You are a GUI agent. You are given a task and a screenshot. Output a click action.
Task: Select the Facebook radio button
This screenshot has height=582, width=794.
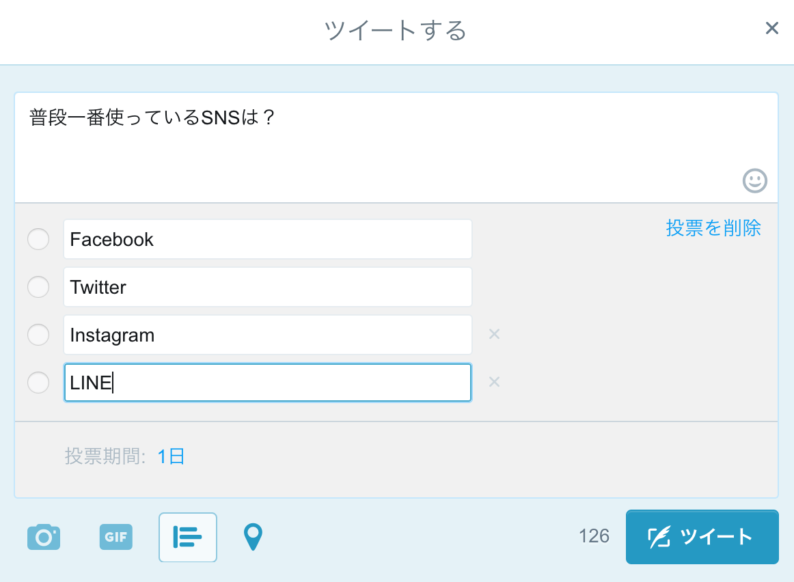[x=38, y=239]
